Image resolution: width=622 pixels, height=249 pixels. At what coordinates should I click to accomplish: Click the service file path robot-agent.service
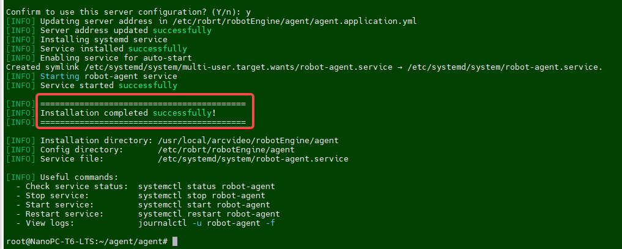point(253,159)
